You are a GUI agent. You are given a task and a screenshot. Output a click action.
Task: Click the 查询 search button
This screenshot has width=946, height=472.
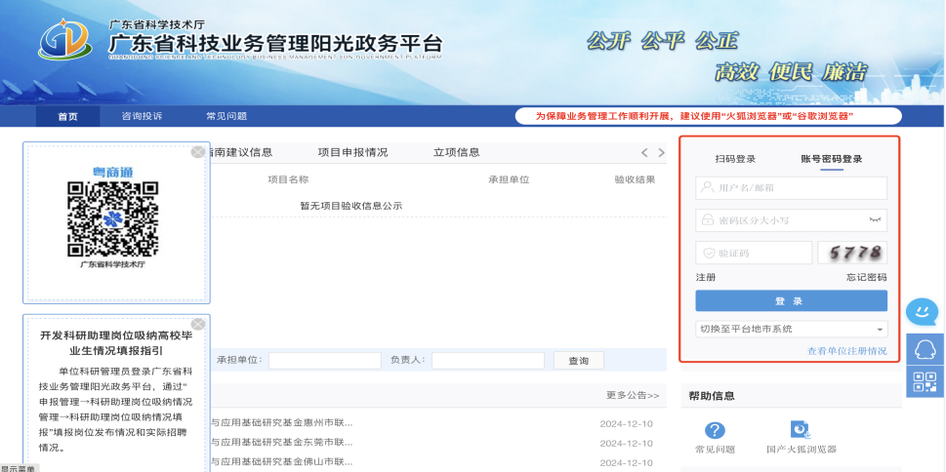click(x=578, y=361)
